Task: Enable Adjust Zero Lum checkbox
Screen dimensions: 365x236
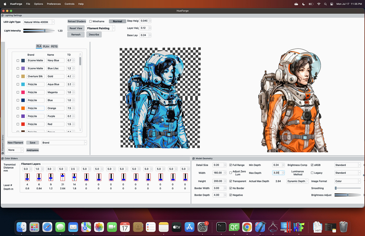Action: pos(231,173)
